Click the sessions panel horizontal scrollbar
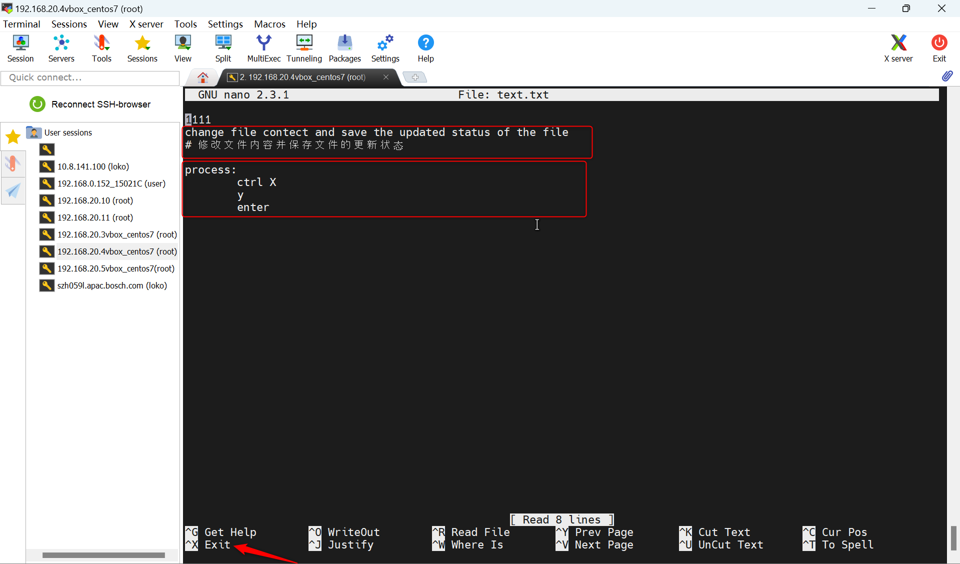The width and height of the screenshot is (960, 564). pyautogui.click(x=103, y=555)
